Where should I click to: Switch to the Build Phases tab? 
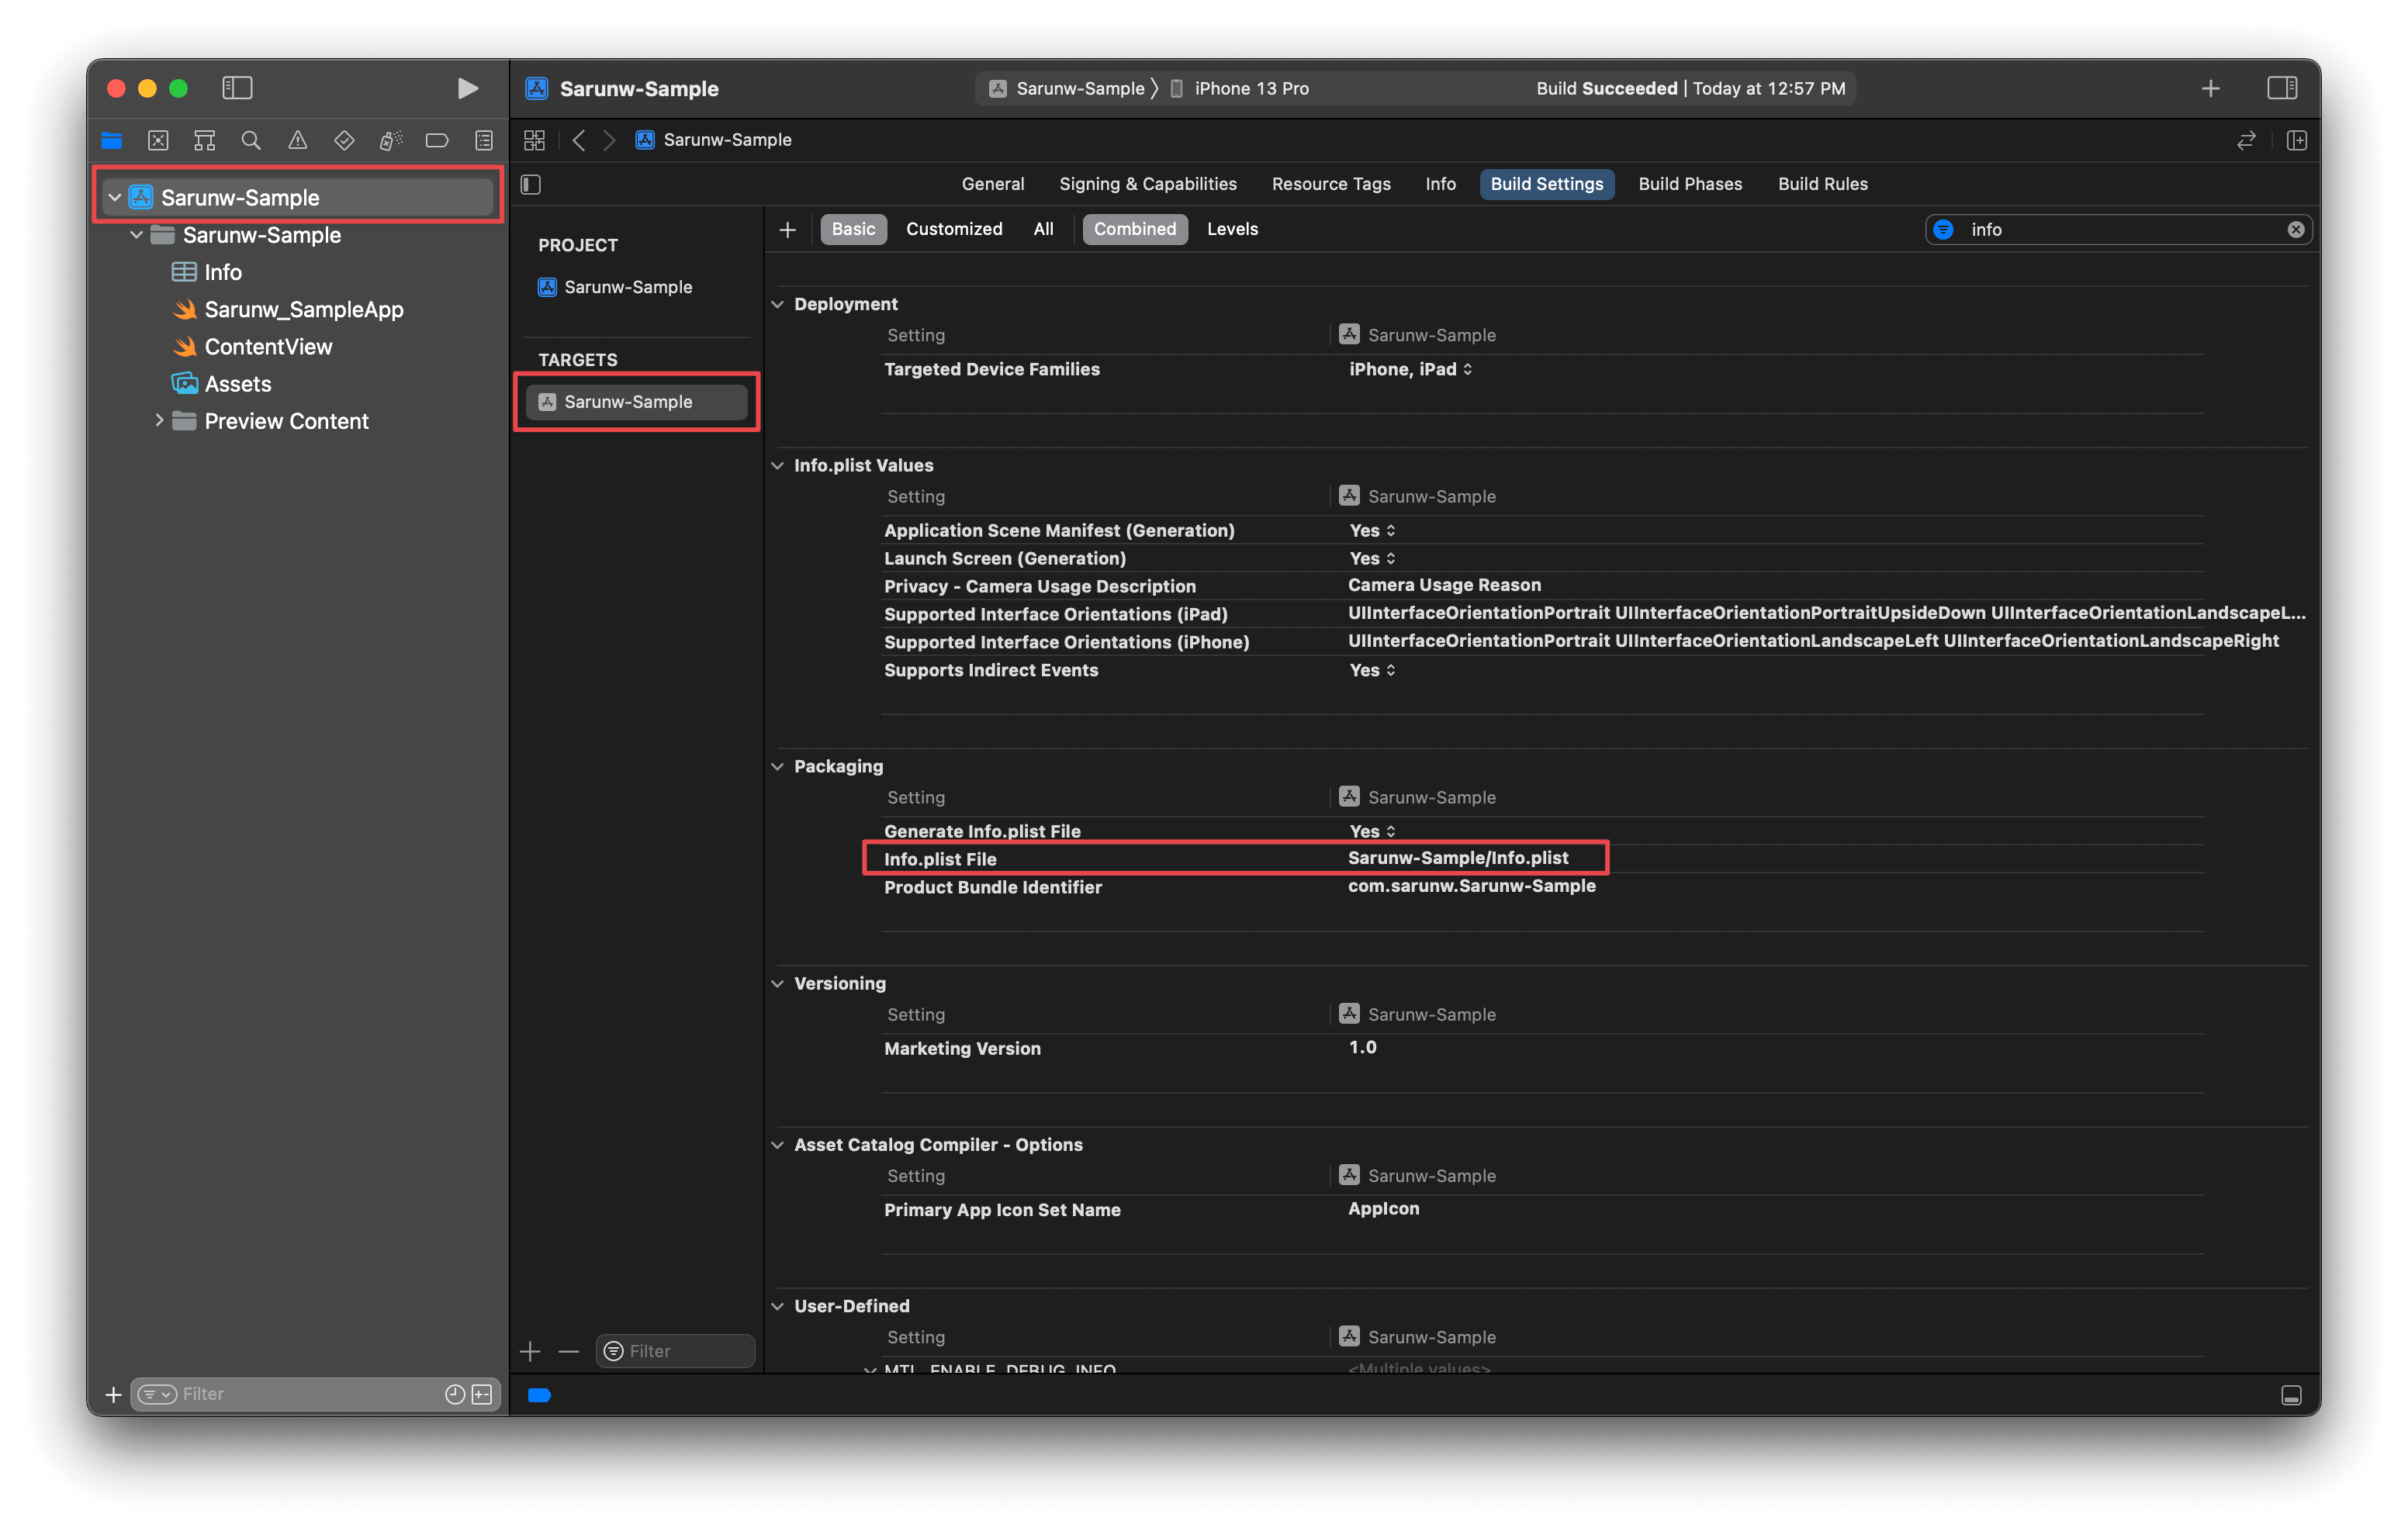1689,184
